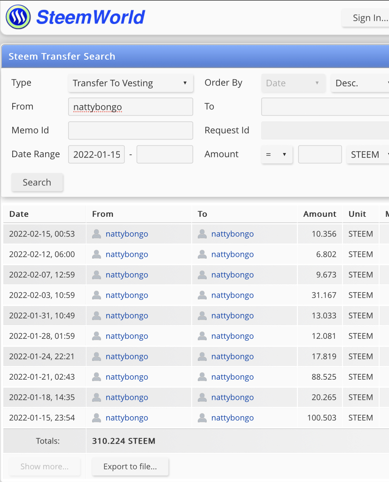Image resolution: width=389 pixels, height=482 pixels.
Task: Open the Amount comparison operator dropdown
Action: (277, 154)
